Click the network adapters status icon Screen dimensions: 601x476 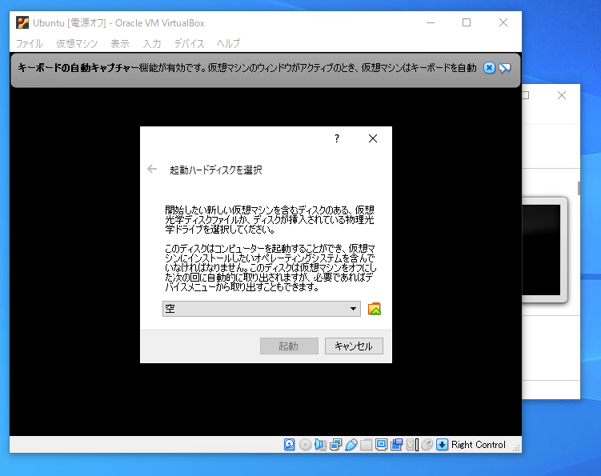[x=336, y=445]
